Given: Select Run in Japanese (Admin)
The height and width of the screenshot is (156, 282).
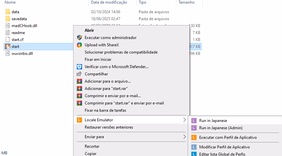Looking at the screenshot, I should 221,128.
